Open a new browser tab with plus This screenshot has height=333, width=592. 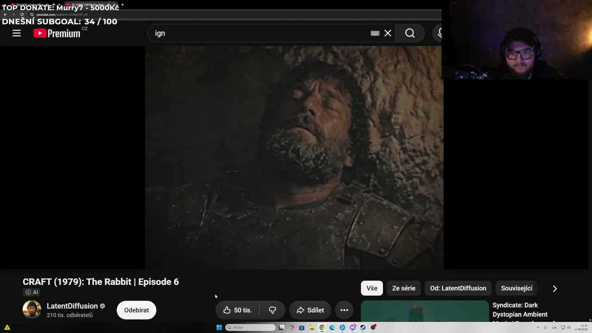tap(123, 5)
